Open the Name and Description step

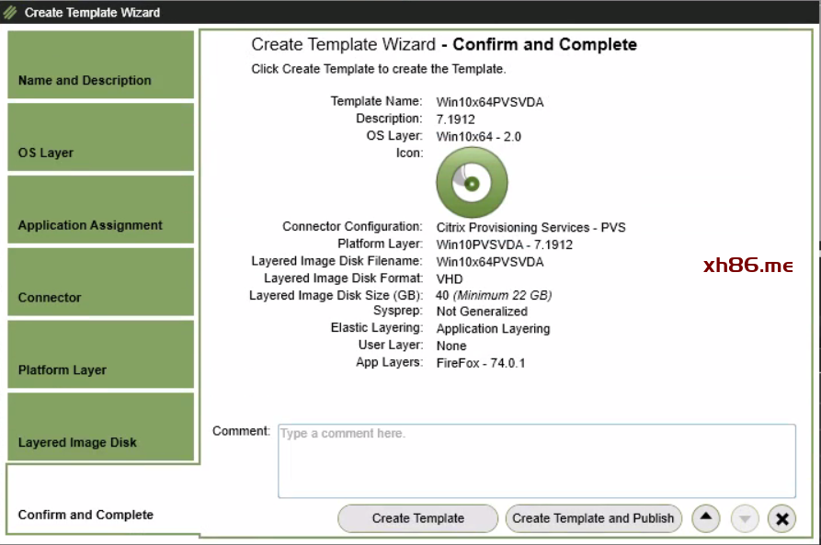tap(101, 65)
